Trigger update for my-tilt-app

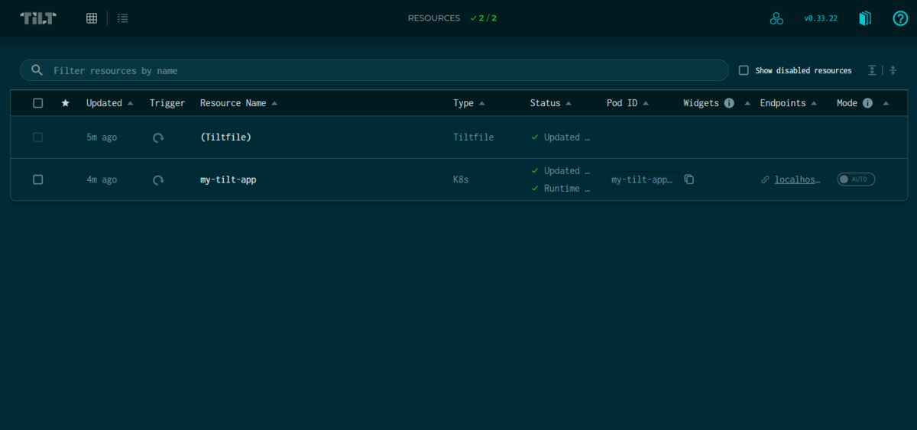(x=158, y=180)
